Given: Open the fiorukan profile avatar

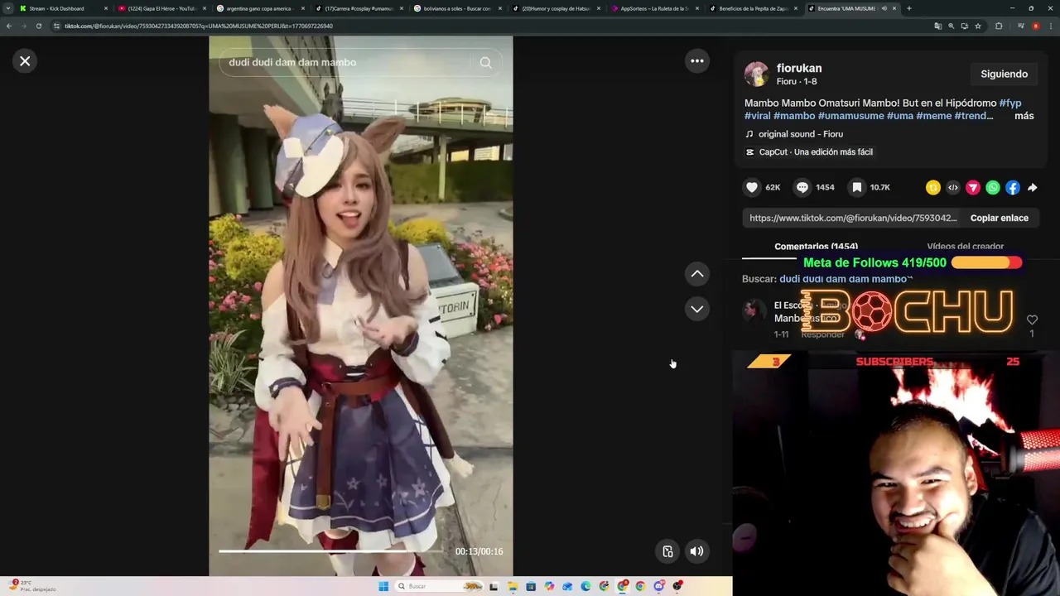Looking at the screenshot, I should [x=756, y=74].
